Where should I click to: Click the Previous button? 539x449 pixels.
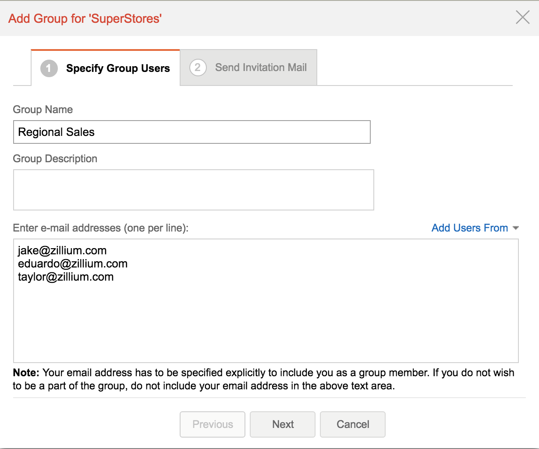tap(213, 424)
